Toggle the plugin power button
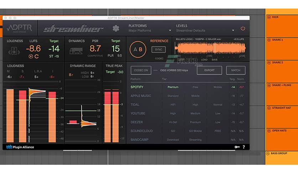The width and height of the screenshot is (298, 173). pyautogui.click(x=243, y=28)
